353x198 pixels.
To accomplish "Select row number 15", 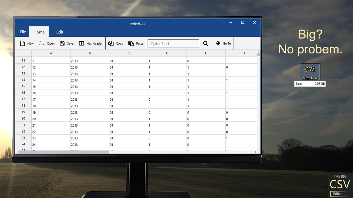I will [23, 86].
